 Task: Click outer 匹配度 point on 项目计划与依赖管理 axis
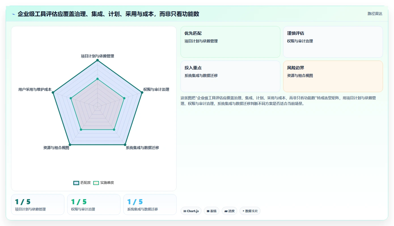98,60
